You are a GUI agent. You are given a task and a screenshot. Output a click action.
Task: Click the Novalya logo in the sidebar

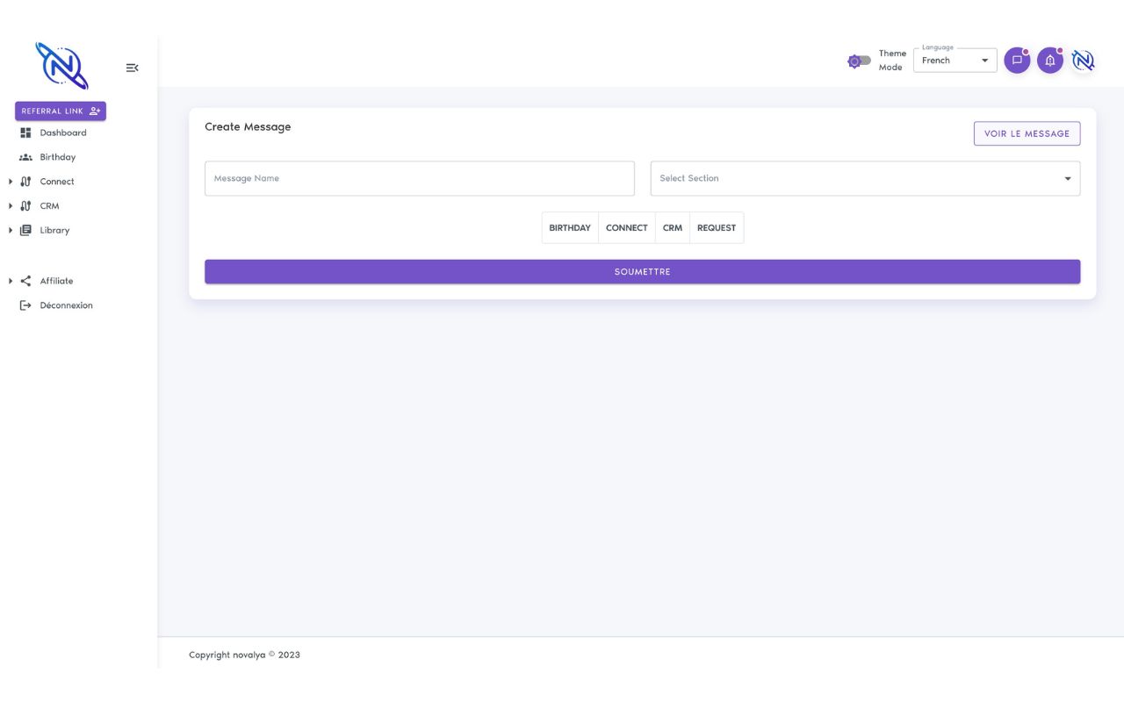pyautogui.click(x=61, y=66)
